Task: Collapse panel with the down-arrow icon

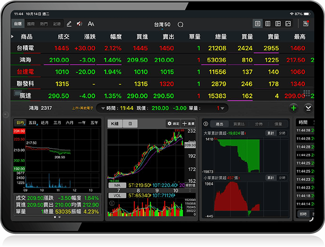Action: [308, 108]
